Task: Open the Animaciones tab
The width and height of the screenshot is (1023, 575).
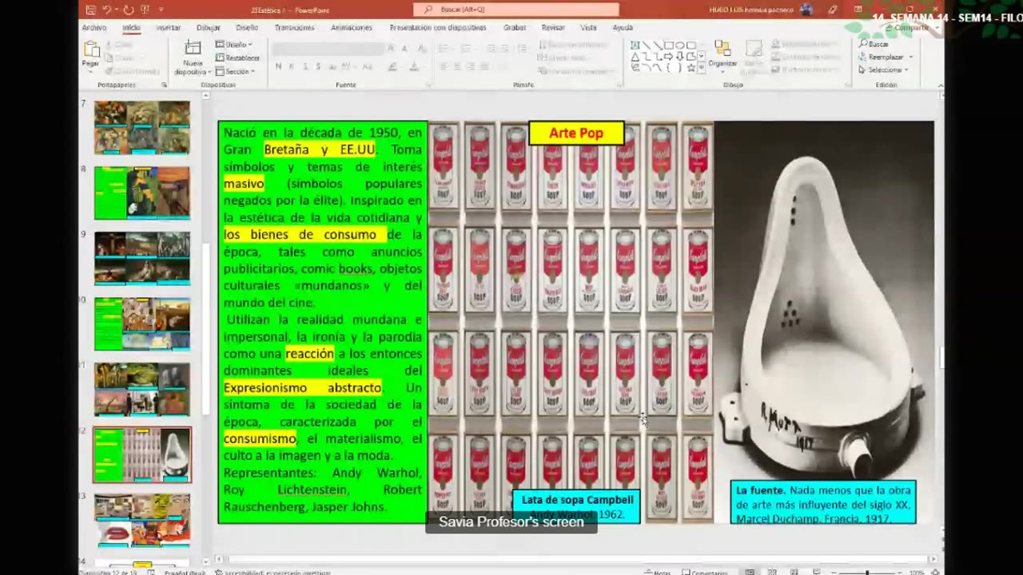Action: click(352, 27)
